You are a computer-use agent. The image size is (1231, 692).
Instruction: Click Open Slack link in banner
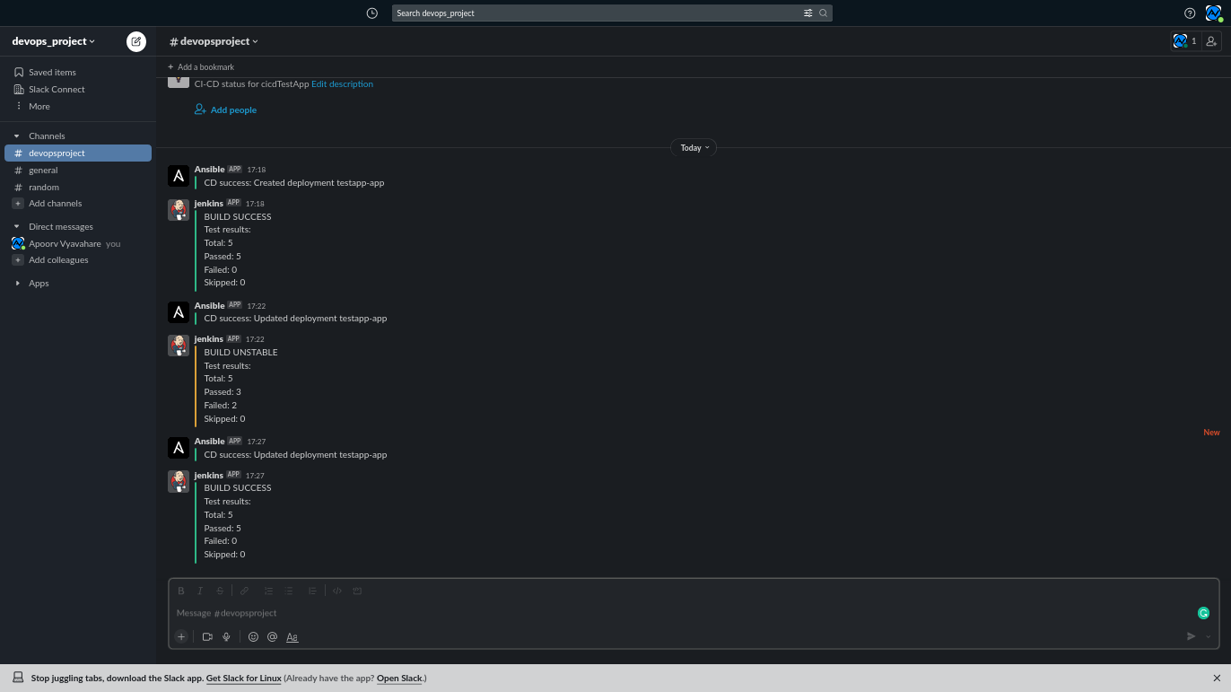399,679
